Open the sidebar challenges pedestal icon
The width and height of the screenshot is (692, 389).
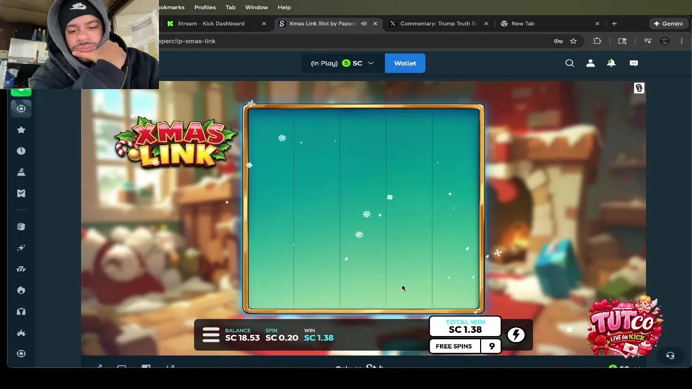click(x=21, y=172)
